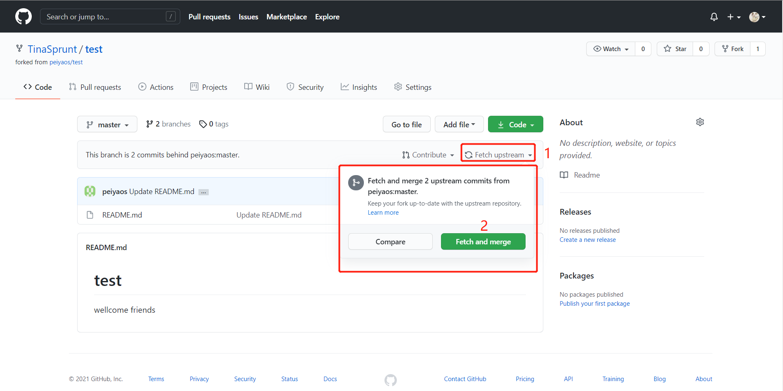
Task: Click the tags icon showing 0 tags
Action: coord(203,124)
